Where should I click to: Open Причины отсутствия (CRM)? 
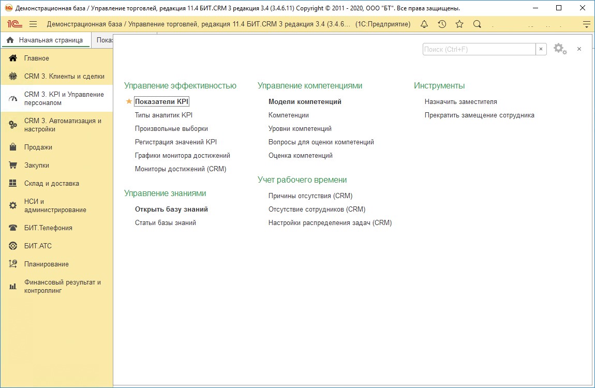point(310,196)
